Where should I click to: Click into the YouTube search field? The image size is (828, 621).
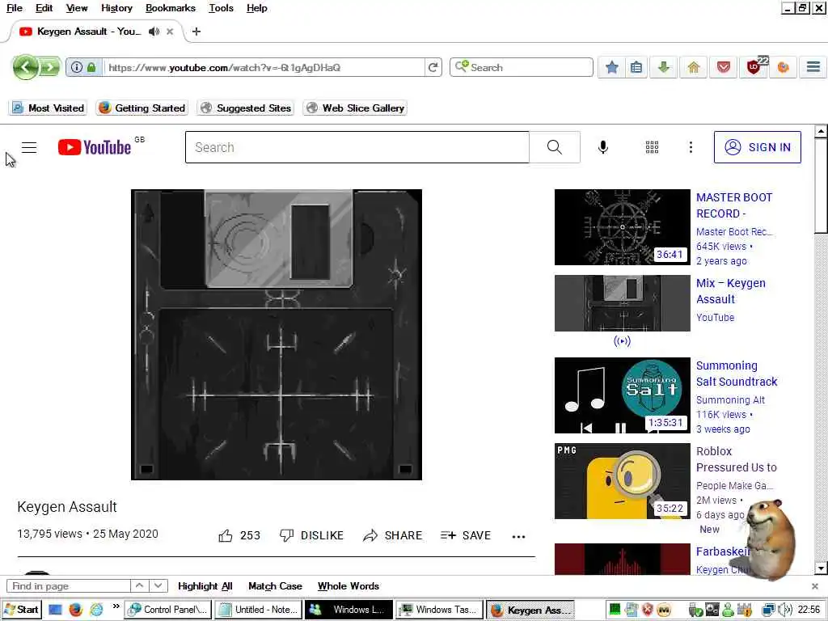(x=357, y=147)
